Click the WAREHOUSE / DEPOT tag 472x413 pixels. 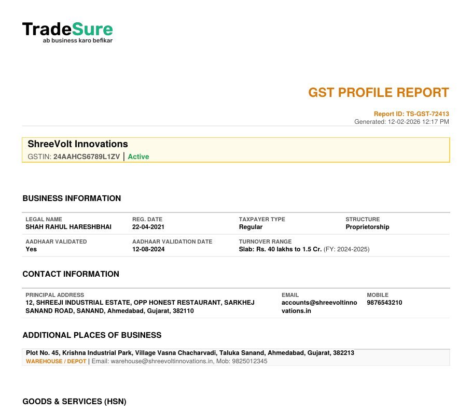tap(56, 361)
